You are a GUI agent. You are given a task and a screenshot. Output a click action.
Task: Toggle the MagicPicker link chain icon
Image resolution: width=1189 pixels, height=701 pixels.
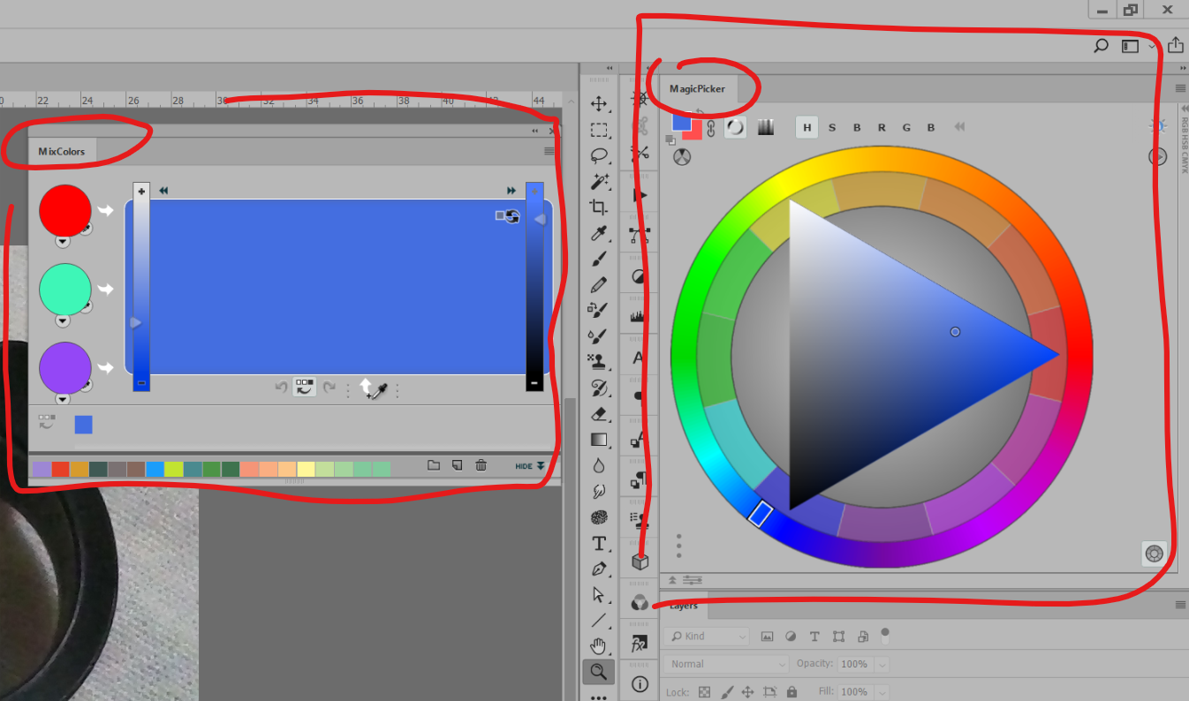tap(710, 129)
